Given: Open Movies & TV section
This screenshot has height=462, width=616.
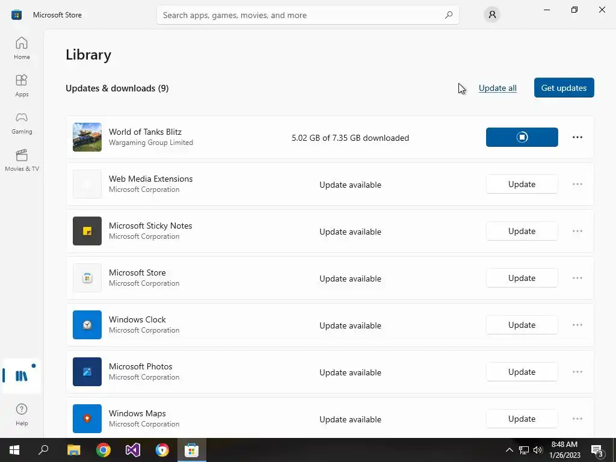Looking at the screenshot, I should point(22,160).
